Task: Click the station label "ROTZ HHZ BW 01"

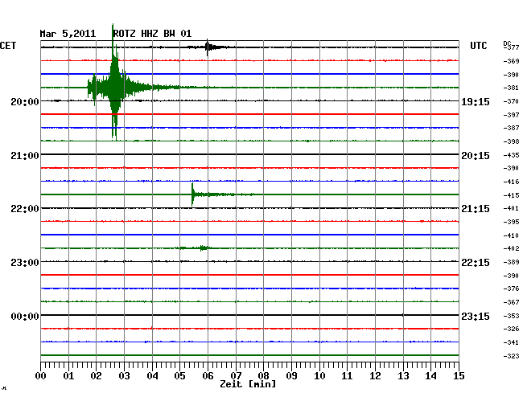Action: tap(152, 34)
